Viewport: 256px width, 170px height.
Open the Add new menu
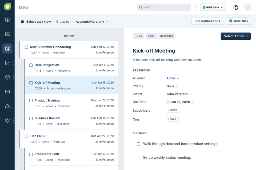click(x=213, y=7)
